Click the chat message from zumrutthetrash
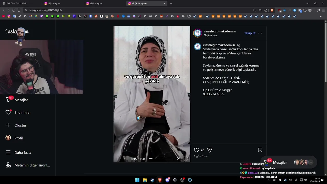This screenshot has width=327, height=184. pos(257,168)
